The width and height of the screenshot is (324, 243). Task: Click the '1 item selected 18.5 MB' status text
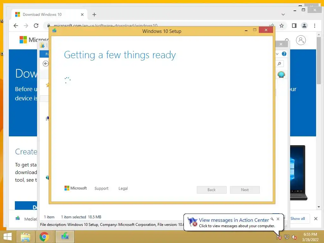pos(81,217)
